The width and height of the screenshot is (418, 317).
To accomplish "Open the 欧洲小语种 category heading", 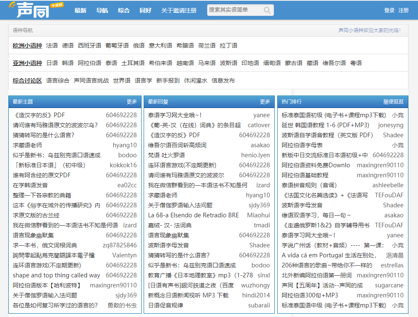I will click(x=27, y=45).
